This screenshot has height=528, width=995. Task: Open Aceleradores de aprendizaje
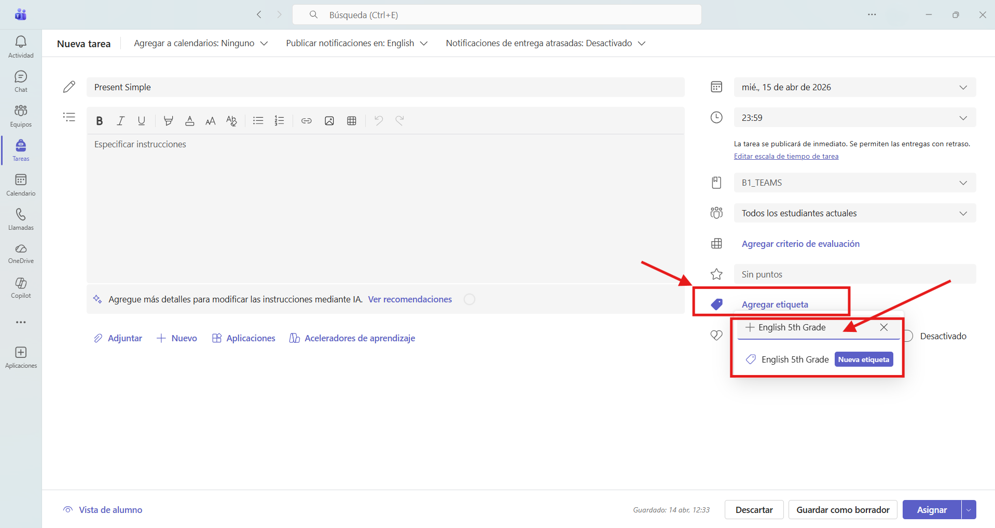[x=352, y=338]
